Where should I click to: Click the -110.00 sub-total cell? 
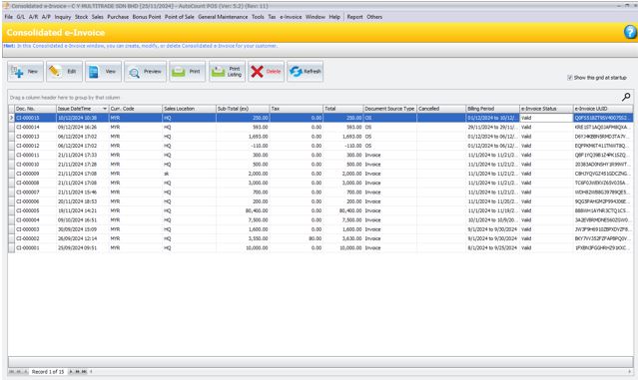click(243, 146)
